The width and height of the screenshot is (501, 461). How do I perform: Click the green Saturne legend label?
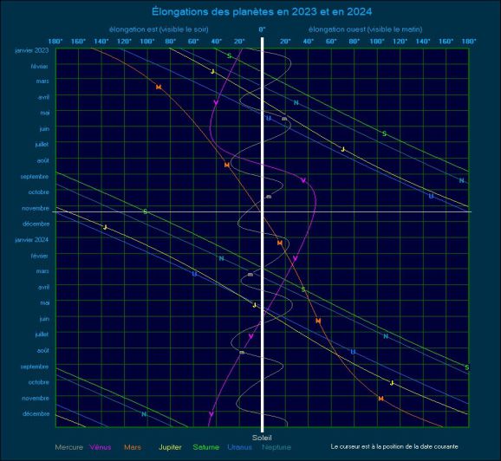[x=206, y=447]
